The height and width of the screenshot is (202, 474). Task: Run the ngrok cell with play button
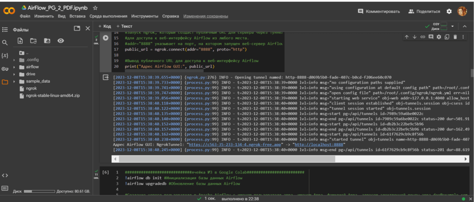coord(105,38)
